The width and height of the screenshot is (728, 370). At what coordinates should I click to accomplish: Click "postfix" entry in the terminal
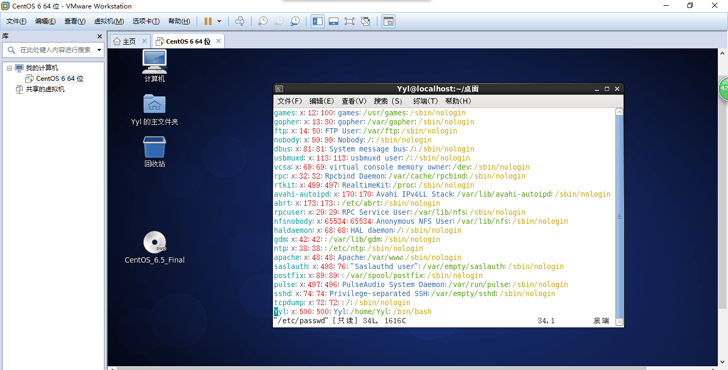(289, 275)
